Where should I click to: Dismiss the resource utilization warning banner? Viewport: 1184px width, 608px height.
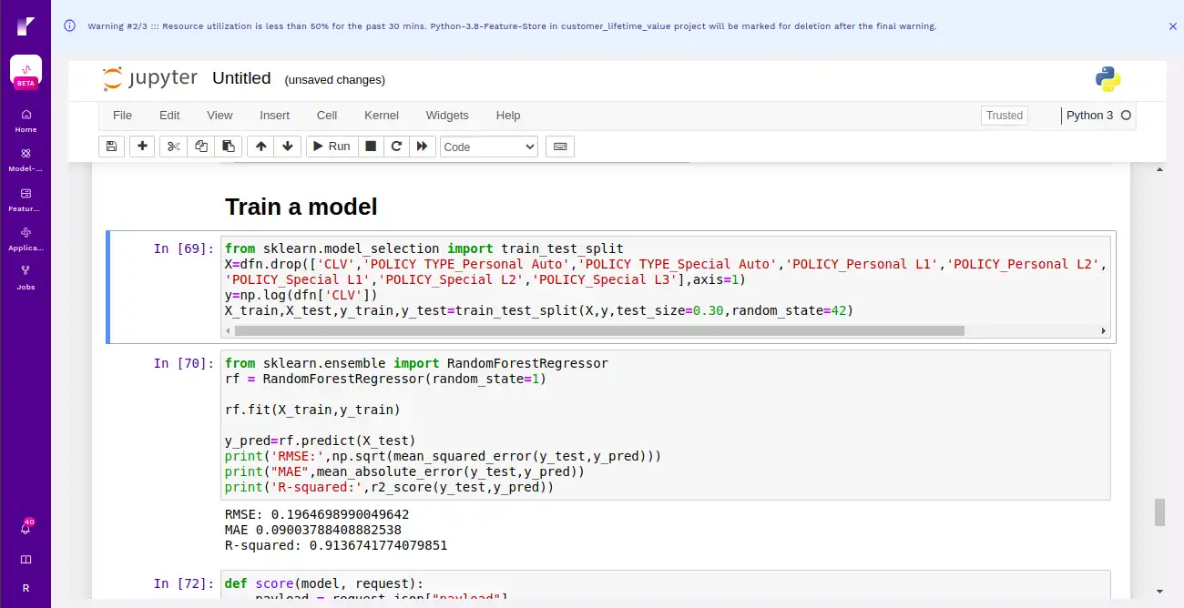coord(1172,26)
